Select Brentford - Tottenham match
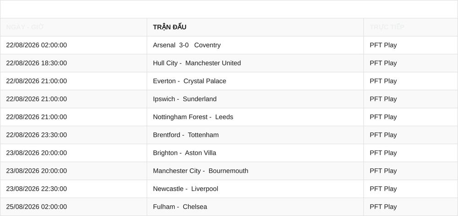 coord(185,135)
